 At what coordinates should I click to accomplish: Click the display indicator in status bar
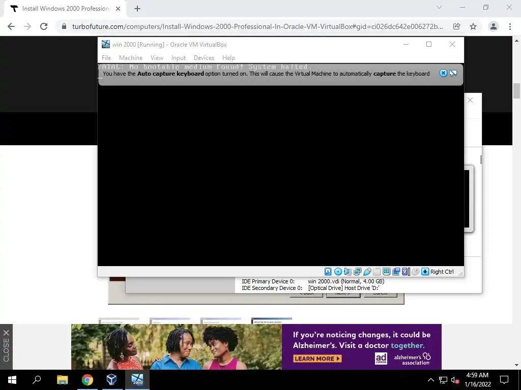[387, 272]
